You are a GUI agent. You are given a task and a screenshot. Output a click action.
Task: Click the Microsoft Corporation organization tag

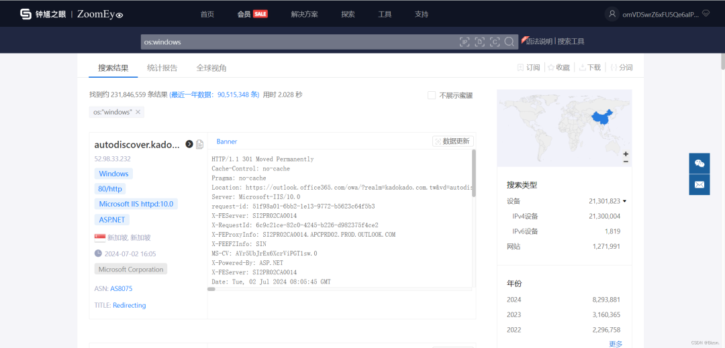131,269
